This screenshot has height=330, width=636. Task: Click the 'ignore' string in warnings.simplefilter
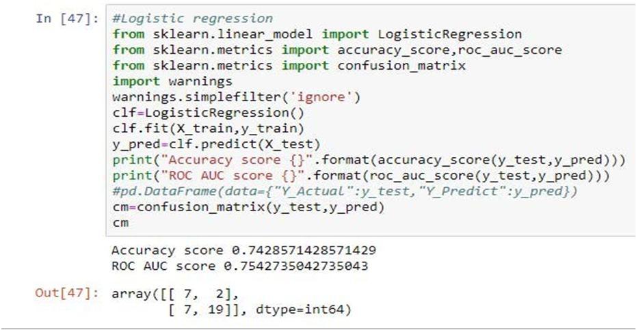click(320, 97)
